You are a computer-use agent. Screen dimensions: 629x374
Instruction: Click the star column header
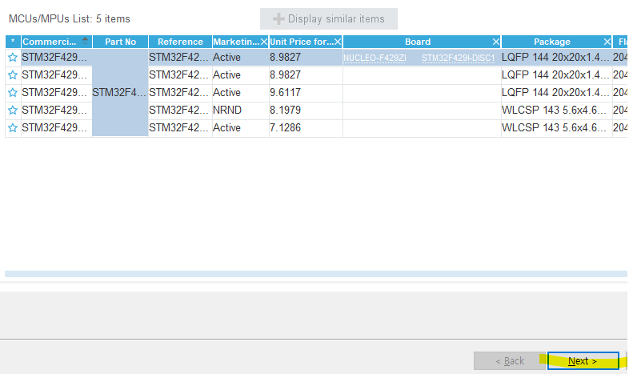point(13,42)
